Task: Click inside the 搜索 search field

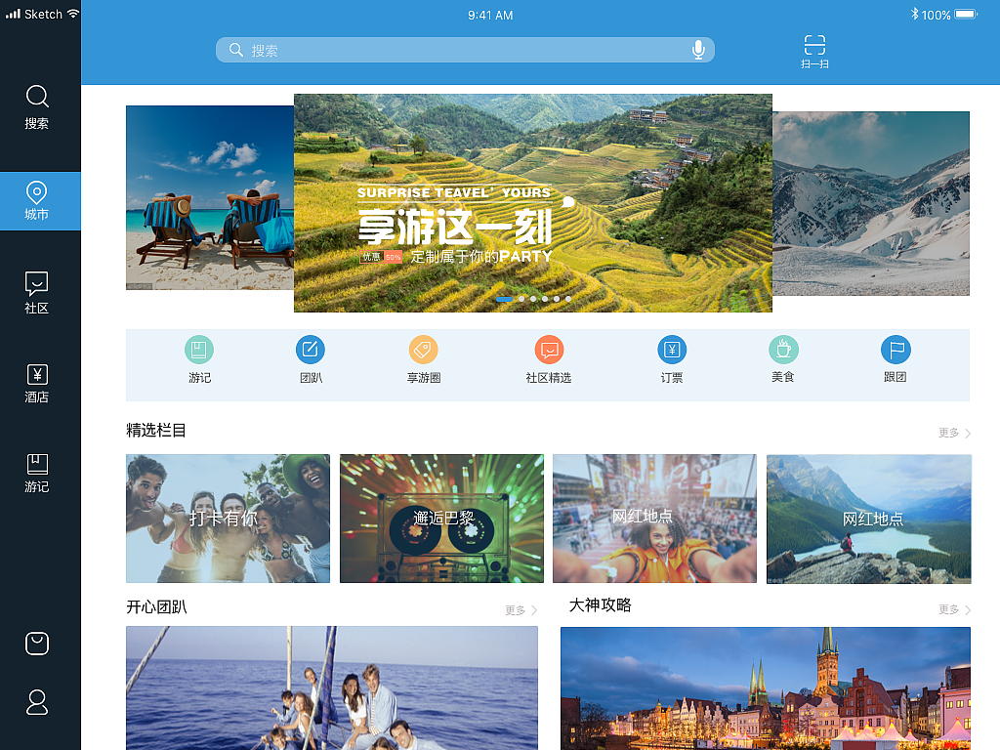Action: click(439, 49)
